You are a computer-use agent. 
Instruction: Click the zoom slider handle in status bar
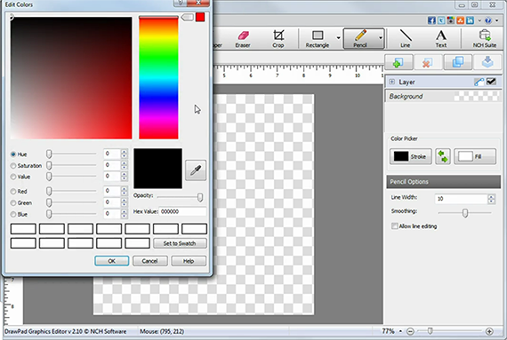pos(430,331)
